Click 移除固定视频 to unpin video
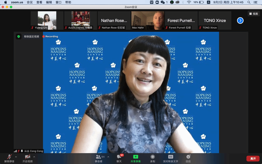The height and width of the screenshot is (164, 262). click(31, 36)
